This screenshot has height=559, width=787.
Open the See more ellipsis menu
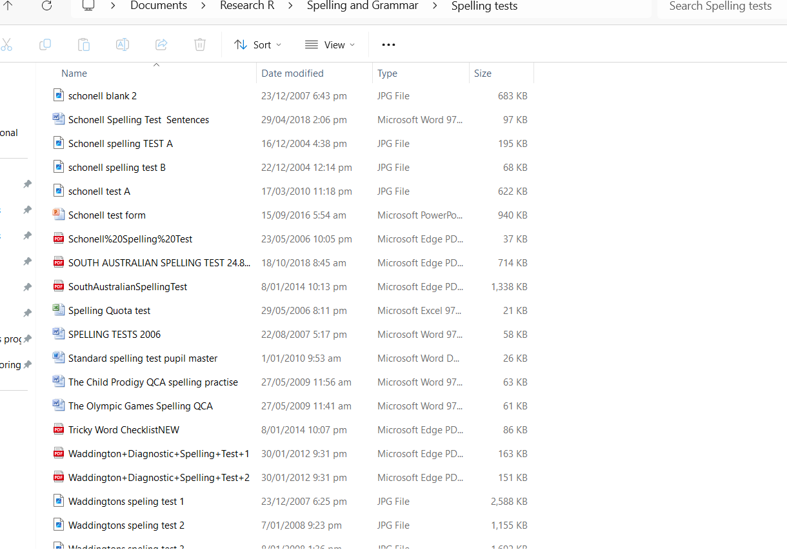[x=388, y=44]
